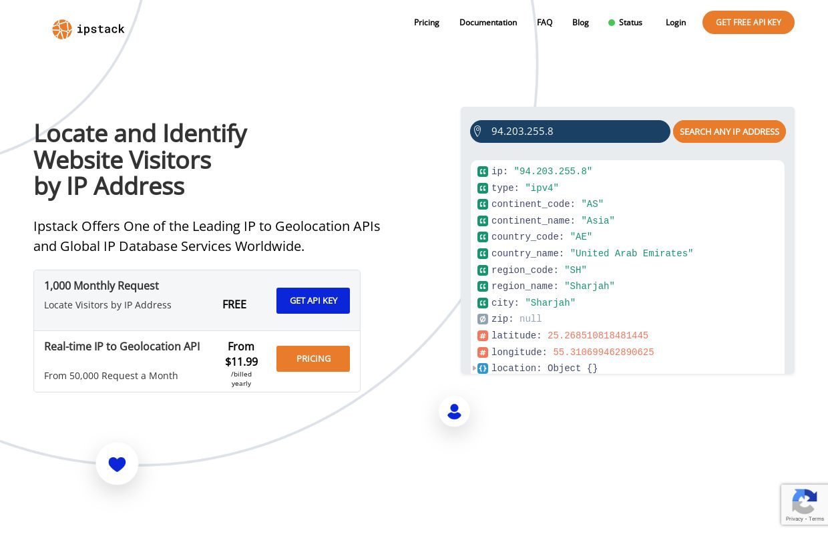Click the "Real-time IP to Geolocation API" title
The width and height of the screenshot is (828, 534).
coord(122,346)
